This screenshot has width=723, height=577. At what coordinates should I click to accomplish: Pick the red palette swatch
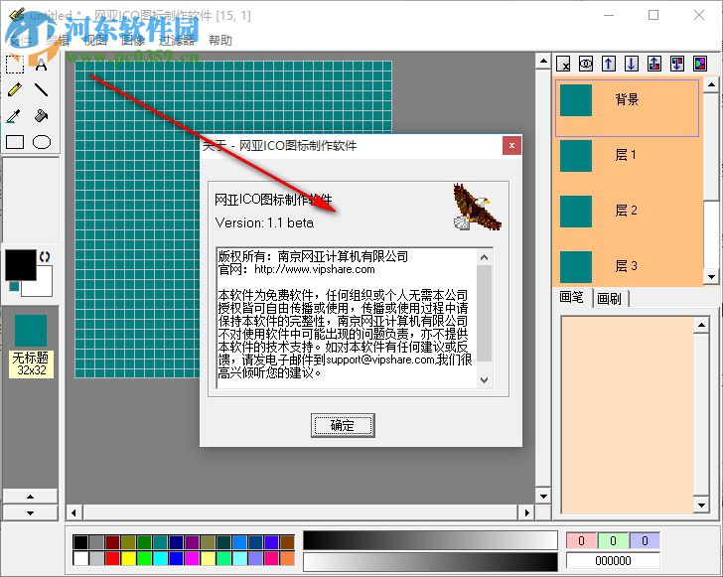(112, 558)
